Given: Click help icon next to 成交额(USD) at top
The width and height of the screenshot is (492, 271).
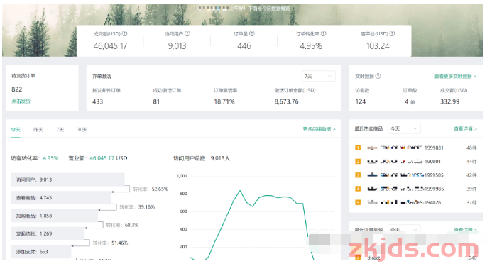Looking at the screenshot, I should coord(124,33).
